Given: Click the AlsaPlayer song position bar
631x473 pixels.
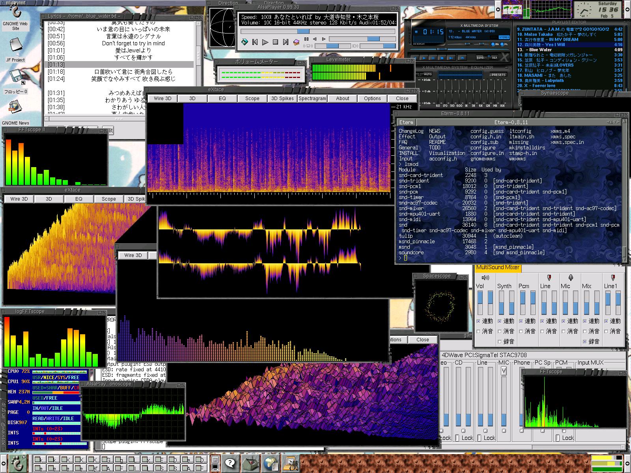Looking at the screenshot, I should click(317, 31).
